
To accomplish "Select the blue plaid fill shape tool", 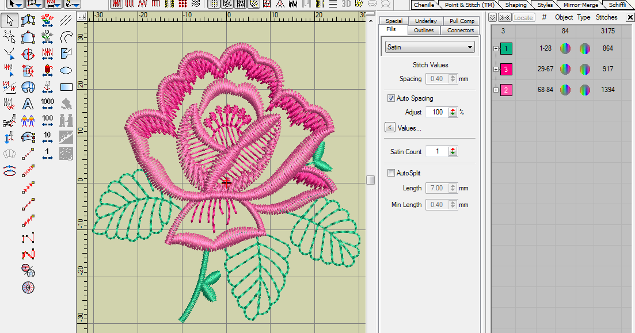I will (28, 87).
